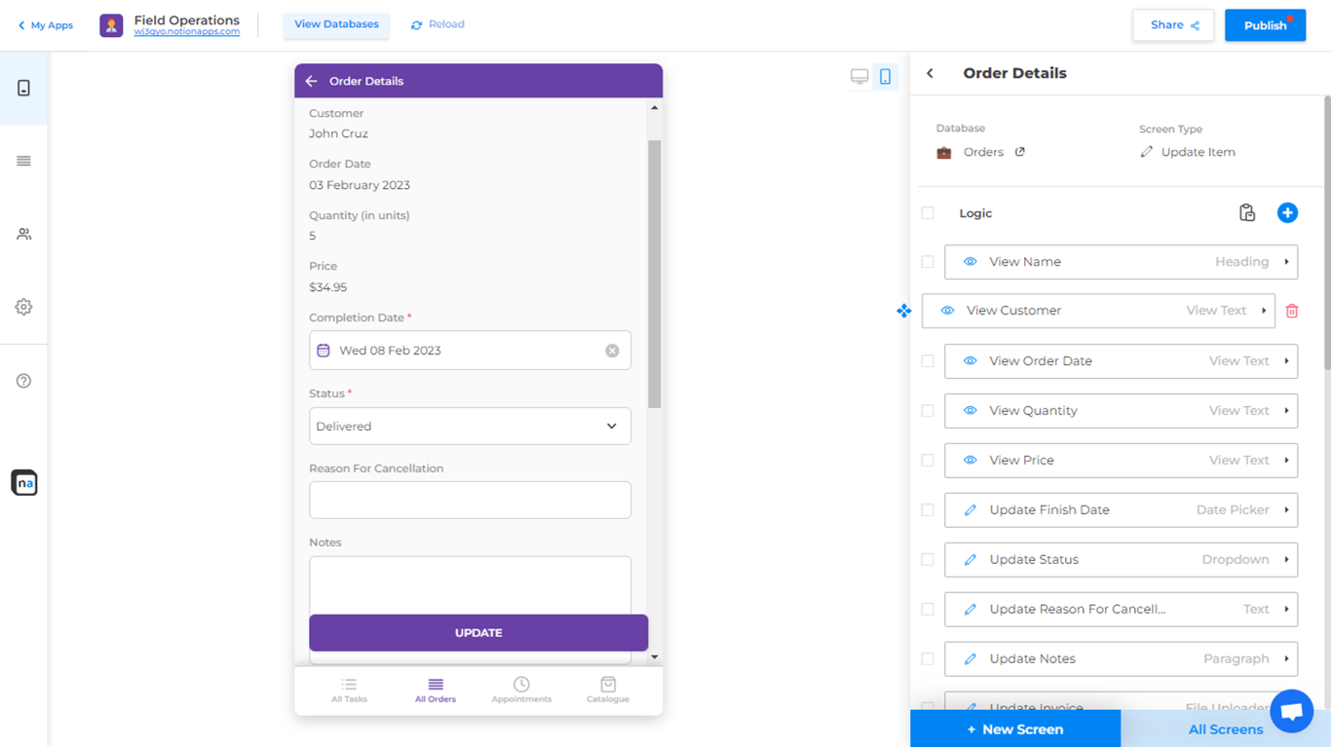Open the Orders database external link icon
This screenshot has width=1331, height=747.
[x=1020, y=152]
